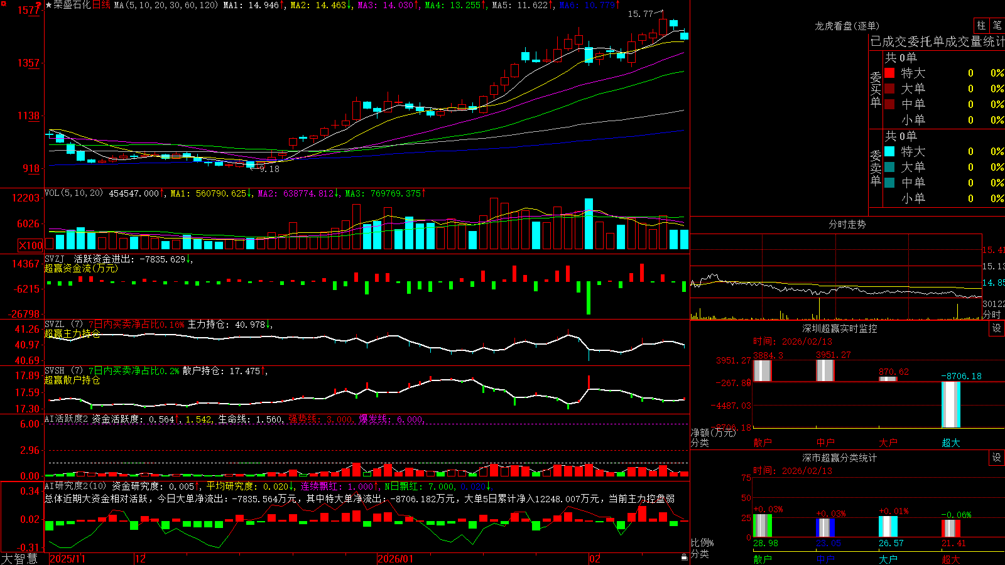This screenshot has width=1005, height=565.
Task: Click the cyan 大户 ratio bar 26.57
Action: point(888,527)
